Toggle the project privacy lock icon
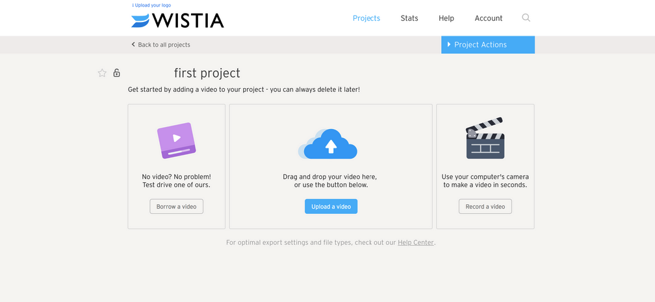Viewport: 655px width, 302px height. tap(116, 73)
